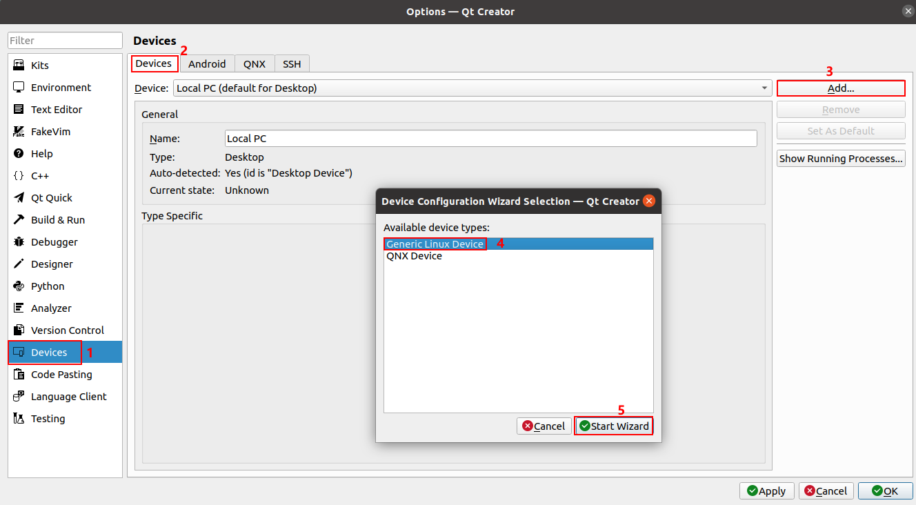The width and height of the screenshot is (916, 505).
Task: Open the Testing flask icon
Action: click(x=19, y=419)
